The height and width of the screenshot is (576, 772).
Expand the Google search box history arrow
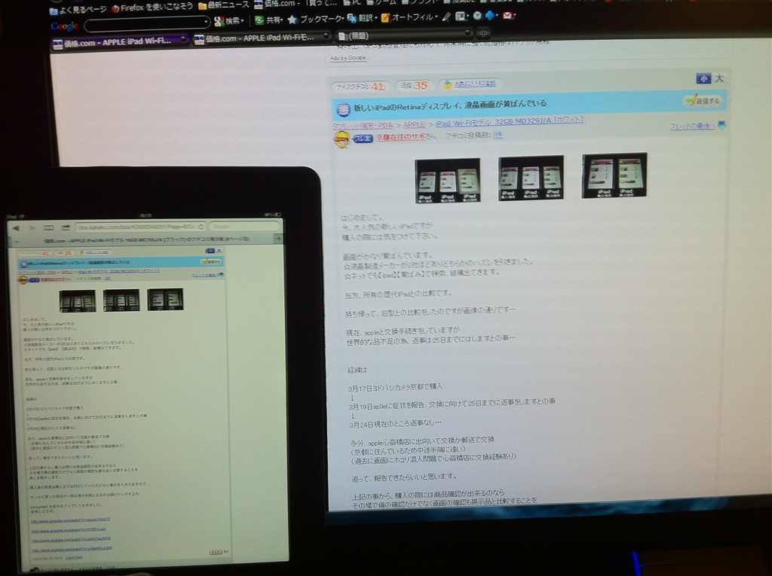click(206, 22)
